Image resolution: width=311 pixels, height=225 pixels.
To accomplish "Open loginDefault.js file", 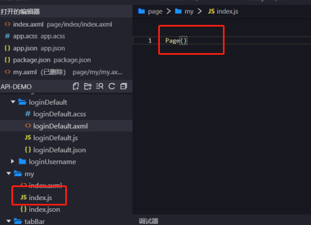I will pyautogui.click(x=55, y=138).
